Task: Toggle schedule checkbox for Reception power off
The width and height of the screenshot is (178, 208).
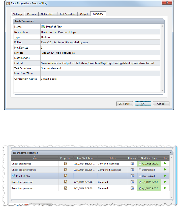Action: 140,182
